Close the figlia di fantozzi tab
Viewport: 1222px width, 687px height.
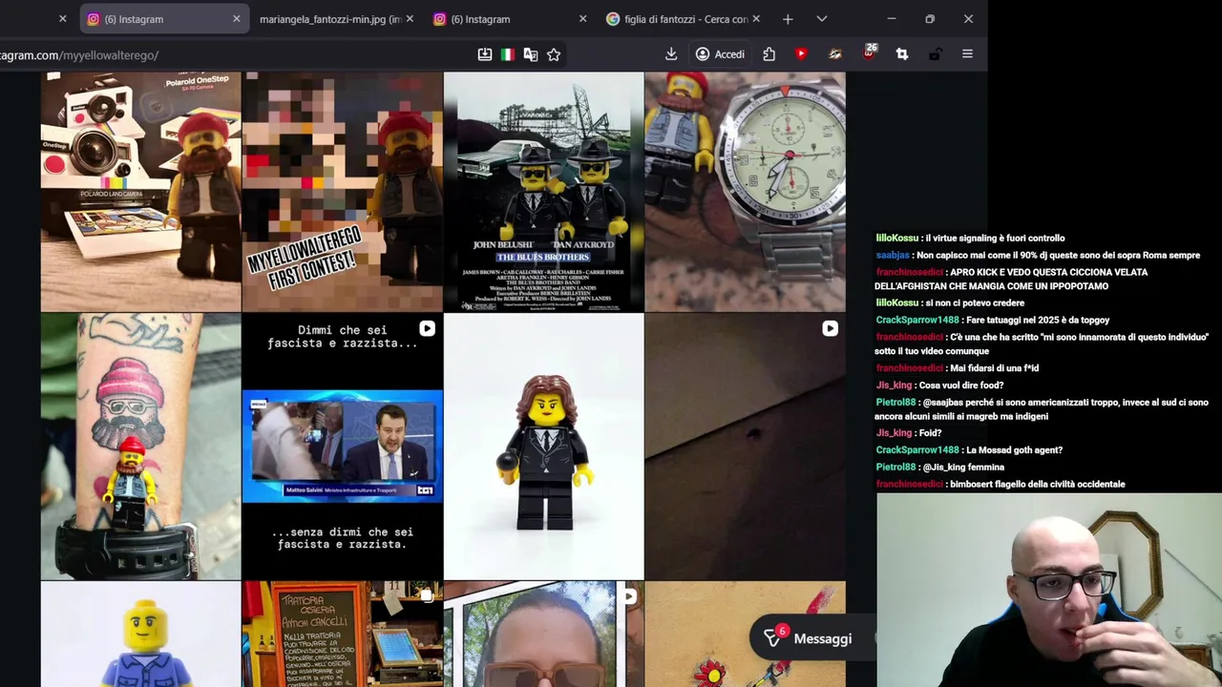pyautogui.click(x=756, y=19)
